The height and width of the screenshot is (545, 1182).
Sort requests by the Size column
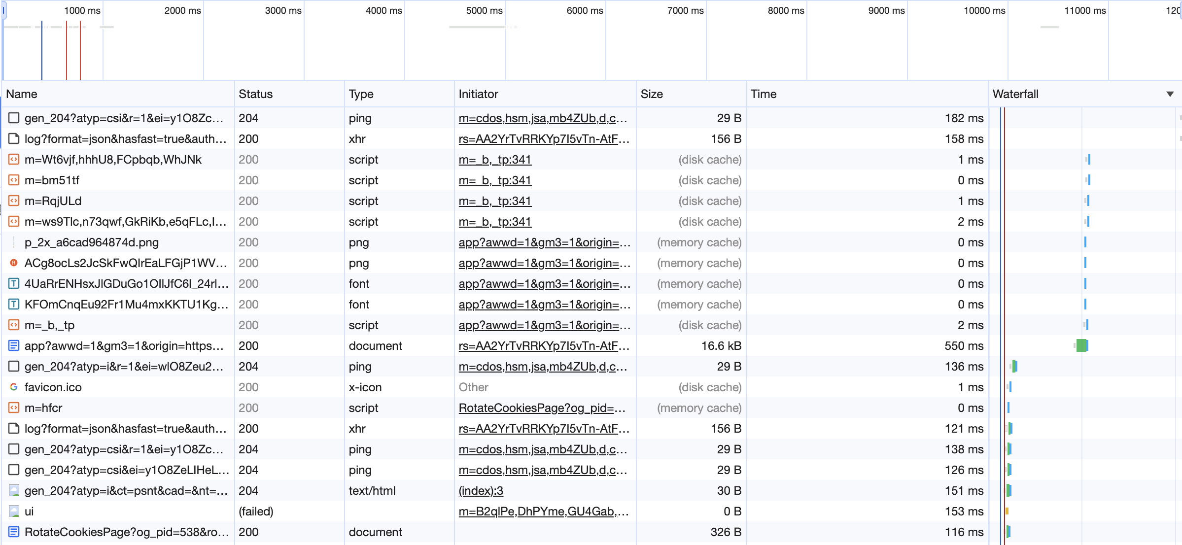(x=651, y=94)
